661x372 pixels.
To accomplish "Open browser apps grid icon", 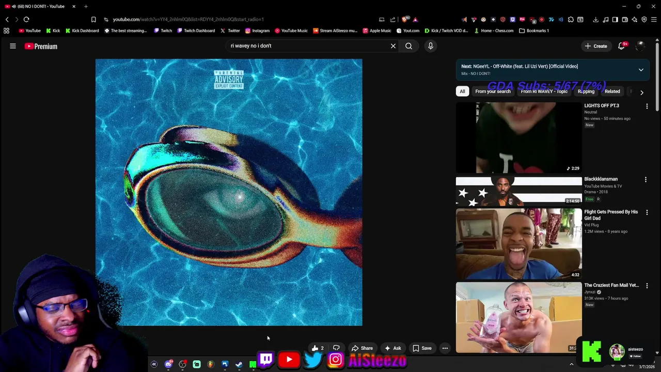I will tap(6, 30).
